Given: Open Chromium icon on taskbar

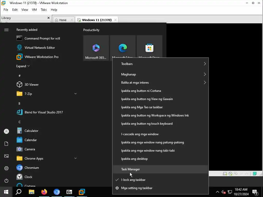Looking at the screenshot, I should coord(57,192).
